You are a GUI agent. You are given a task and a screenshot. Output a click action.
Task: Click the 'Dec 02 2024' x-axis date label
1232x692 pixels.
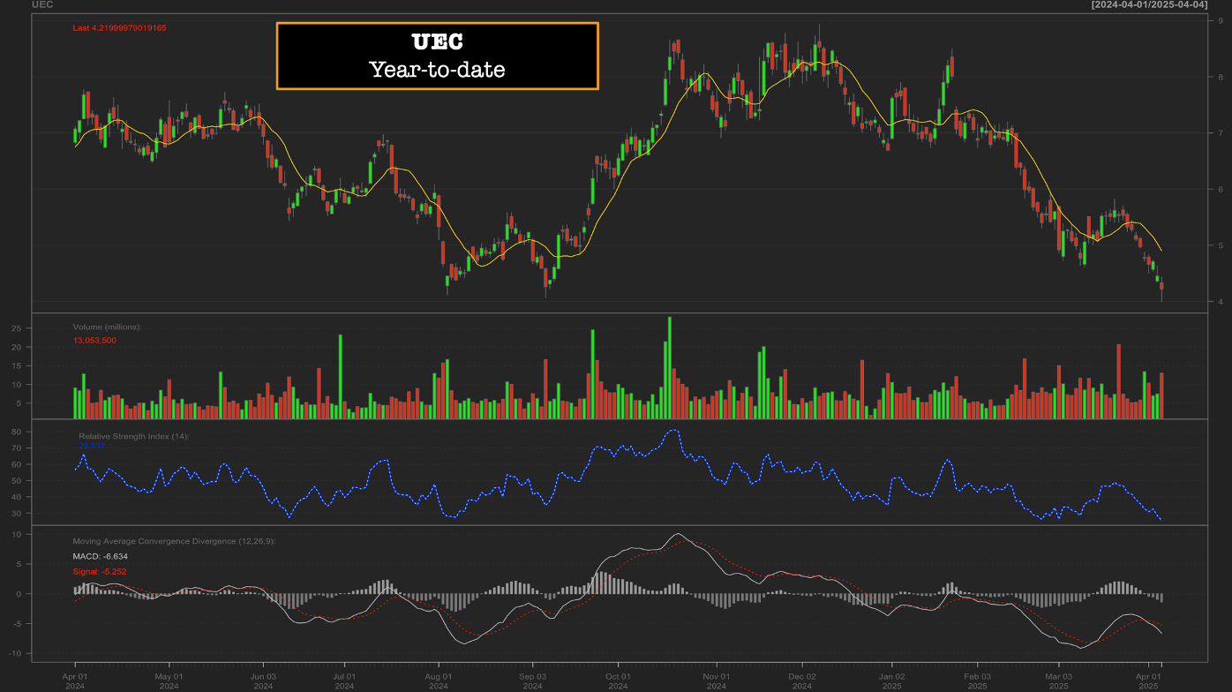(x=802, y=681)
